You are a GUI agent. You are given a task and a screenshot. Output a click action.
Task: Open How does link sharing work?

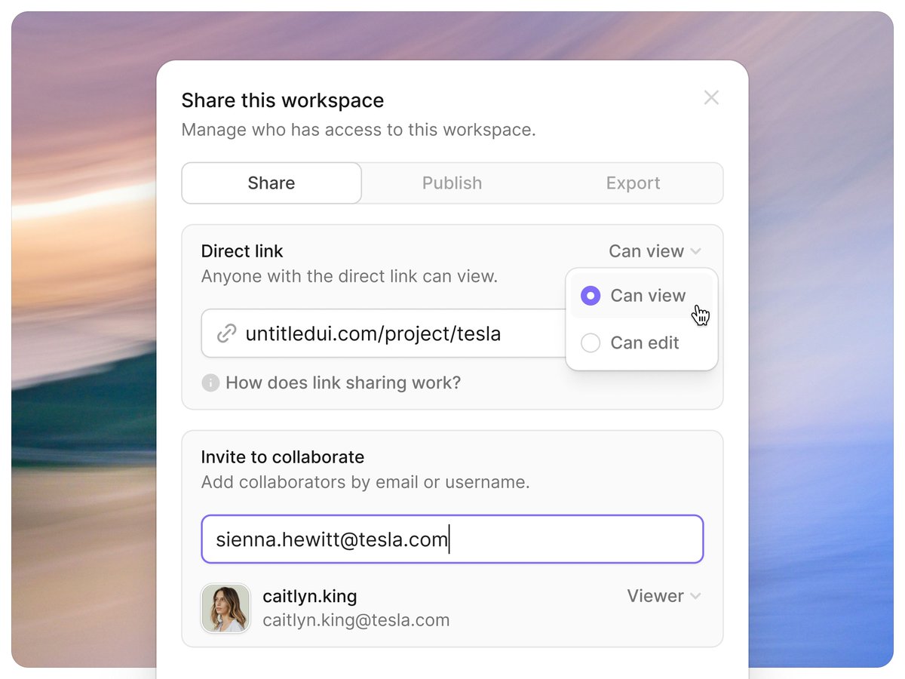coord(343,383)
